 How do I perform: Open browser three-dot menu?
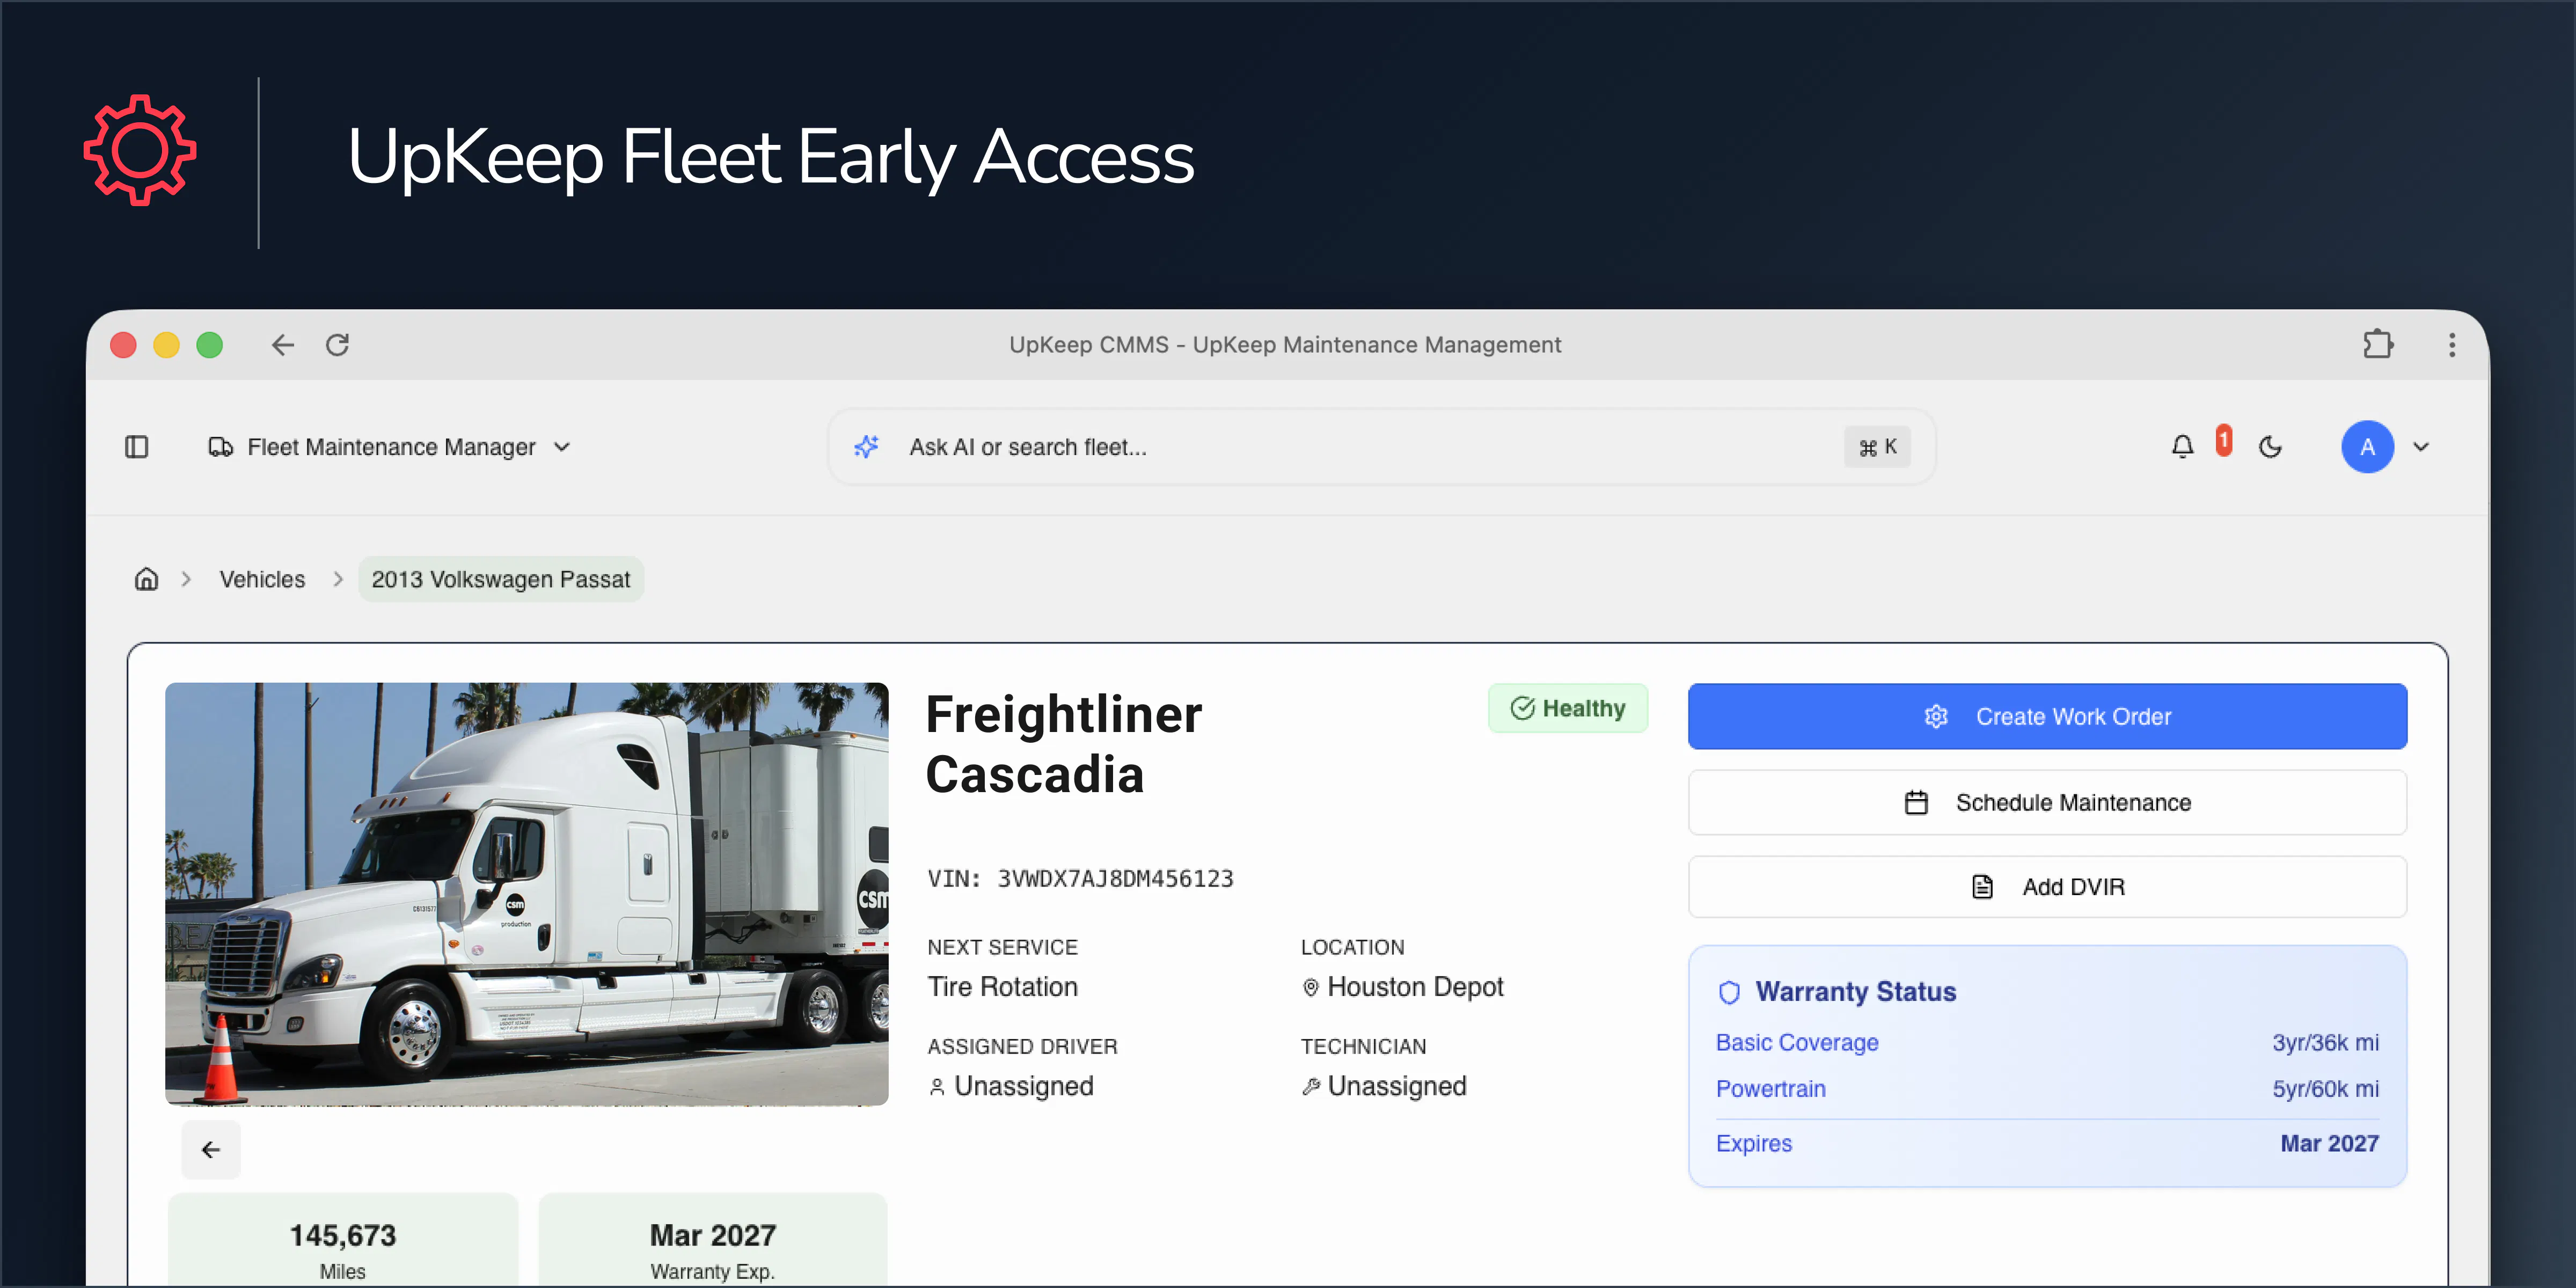(x=2451, y=345)
